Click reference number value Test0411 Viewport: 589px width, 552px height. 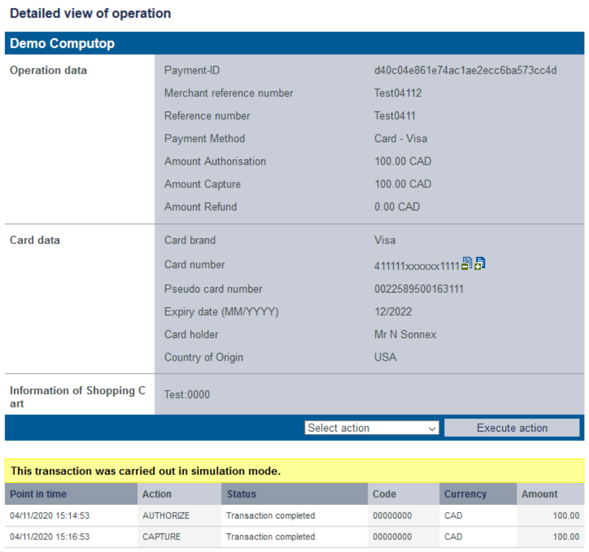(395, 116)
